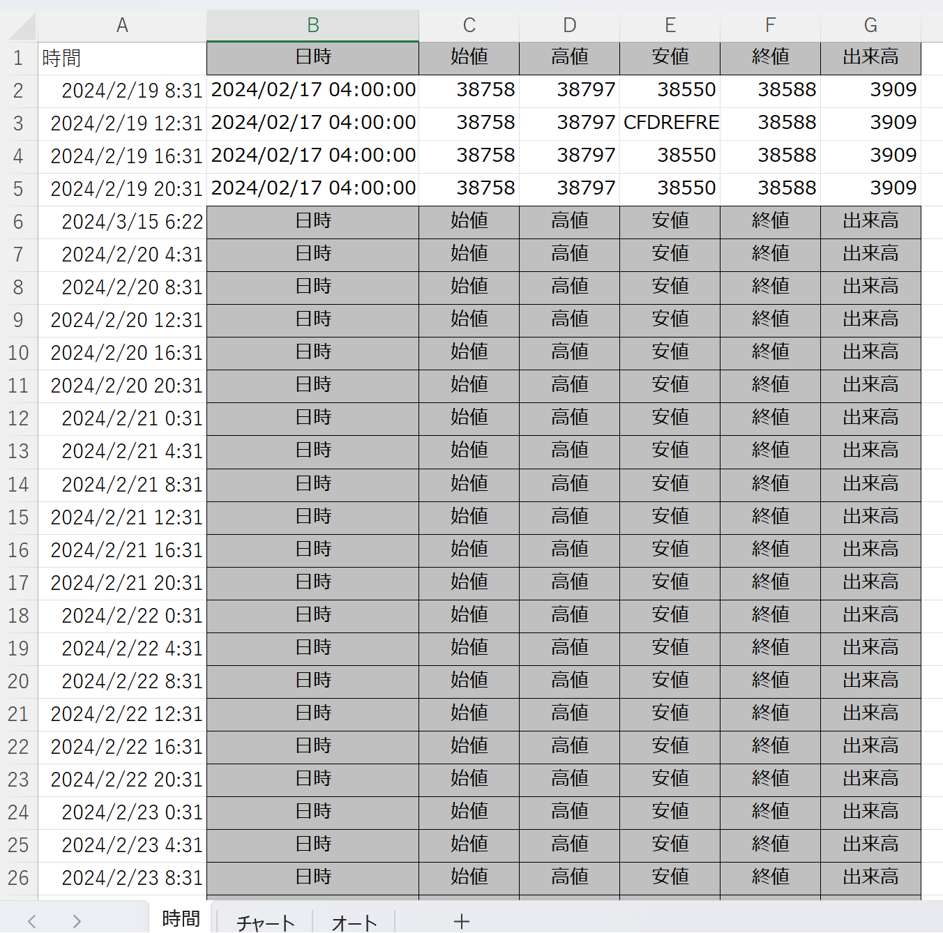
Task: Click column G header
Action: click(x=870, y=26)
